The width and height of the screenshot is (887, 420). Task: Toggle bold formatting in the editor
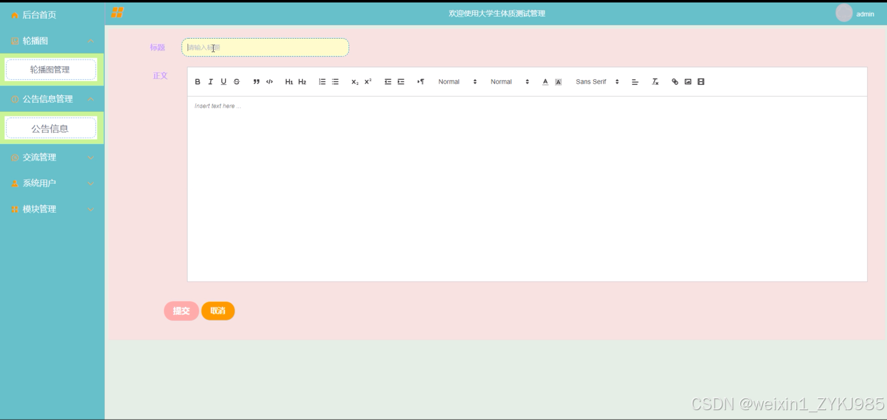point(198,82)
